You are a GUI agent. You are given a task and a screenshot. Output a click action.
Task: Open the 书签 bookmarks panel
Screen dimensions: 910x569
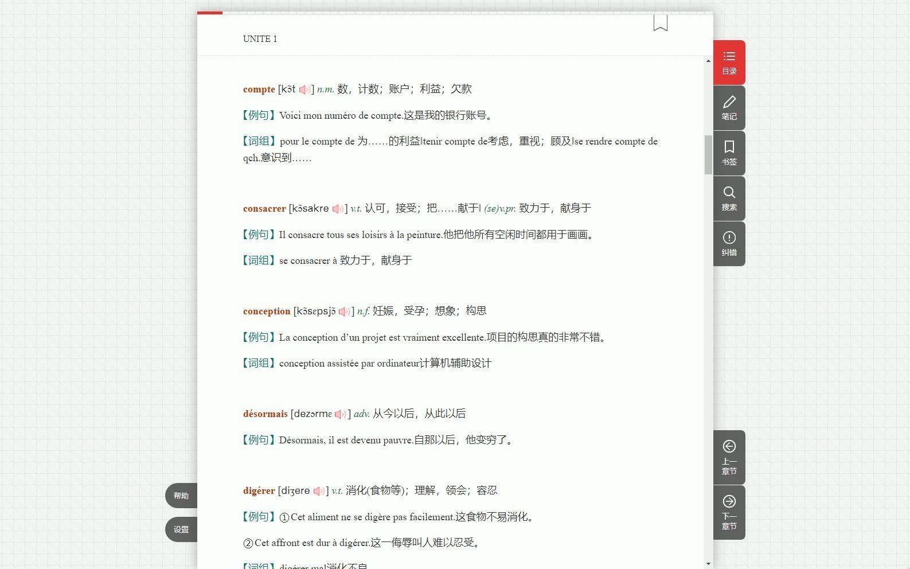coord(729,153)
